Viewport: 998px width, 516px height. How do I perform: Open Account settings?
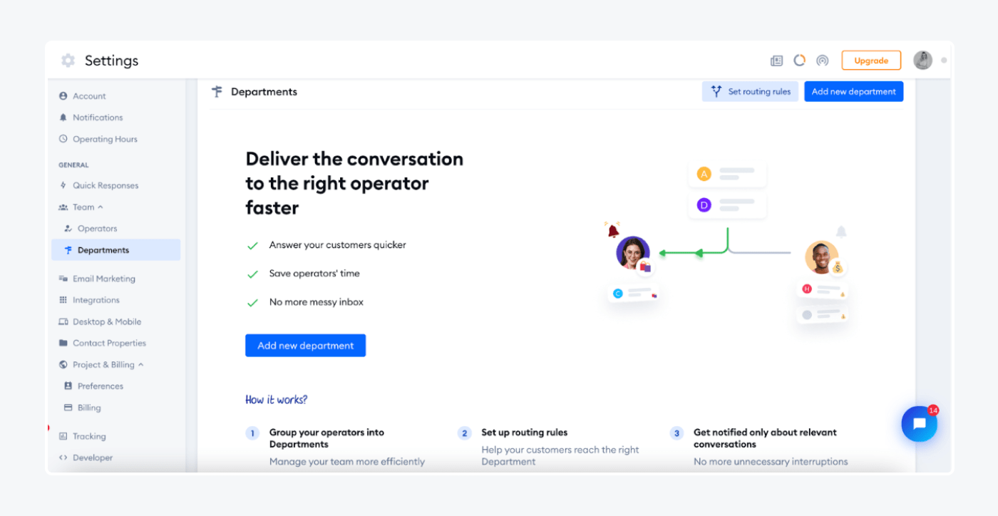pos(89,96)
